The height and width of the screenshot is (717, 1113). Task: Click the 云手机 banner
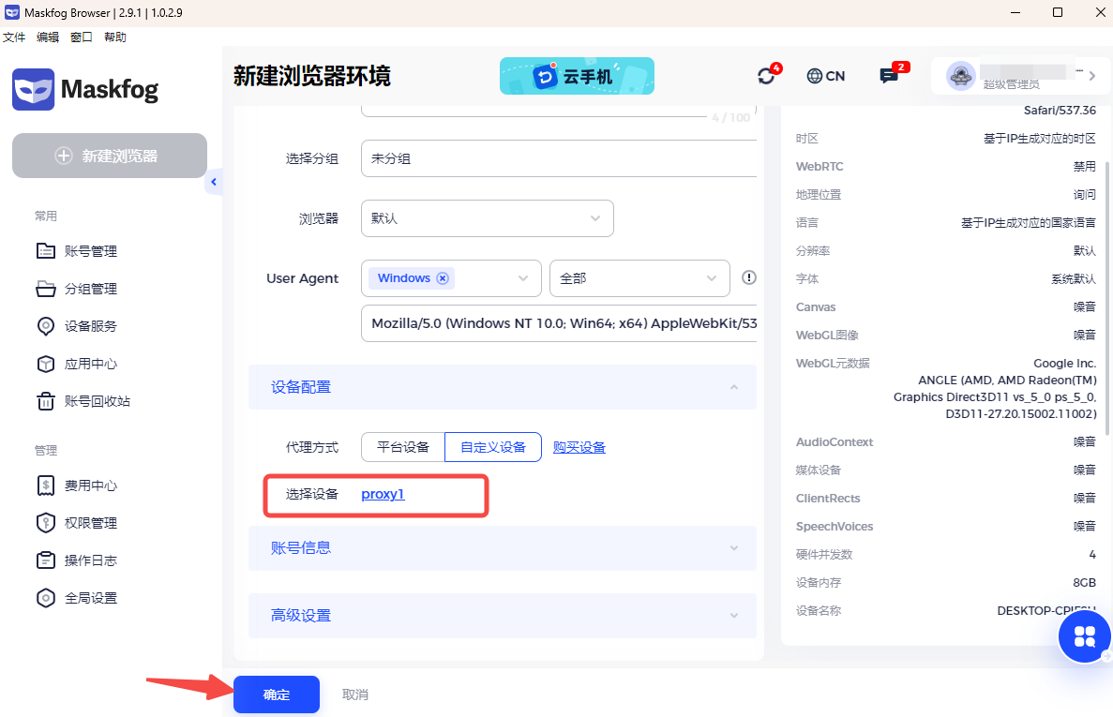(577, 76)
